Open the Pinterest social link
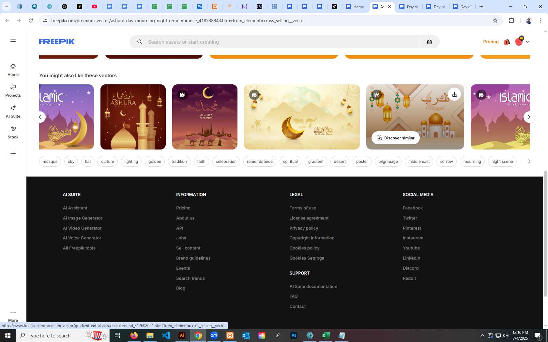The width and height of the screenshot is (548, 342). [412, 228]
